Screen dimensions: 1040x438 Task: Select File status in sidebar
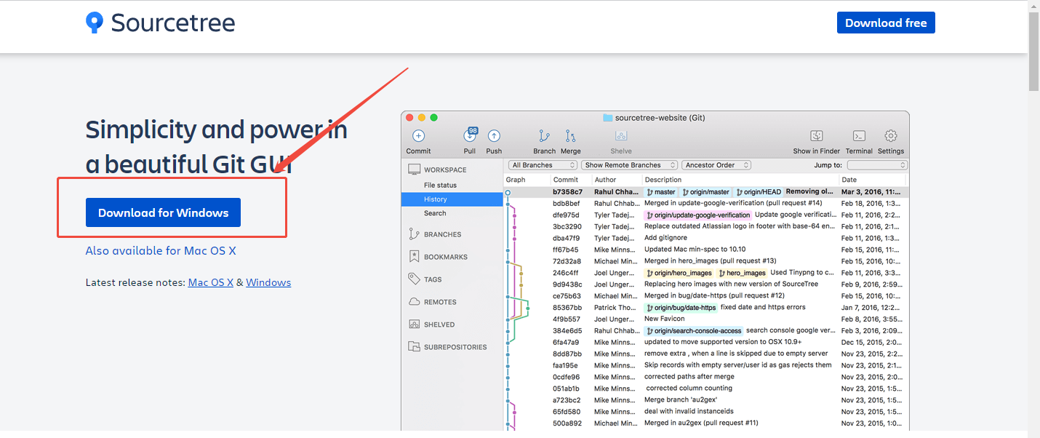click(440, 186)
